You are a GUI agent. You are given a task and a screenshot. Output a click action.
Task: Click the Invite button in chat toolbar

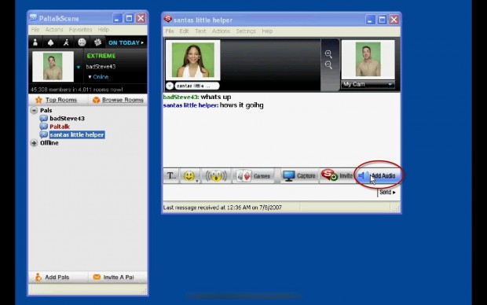337,176
